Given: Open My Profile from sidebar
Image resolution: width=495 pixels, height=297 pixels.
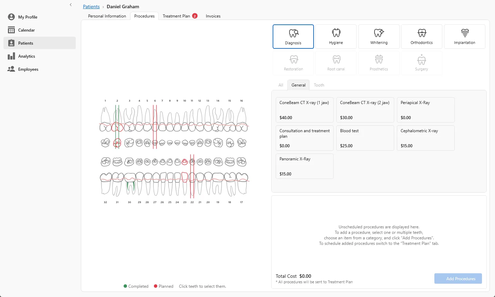Looking at the screenshot, I should click(40, 17).
